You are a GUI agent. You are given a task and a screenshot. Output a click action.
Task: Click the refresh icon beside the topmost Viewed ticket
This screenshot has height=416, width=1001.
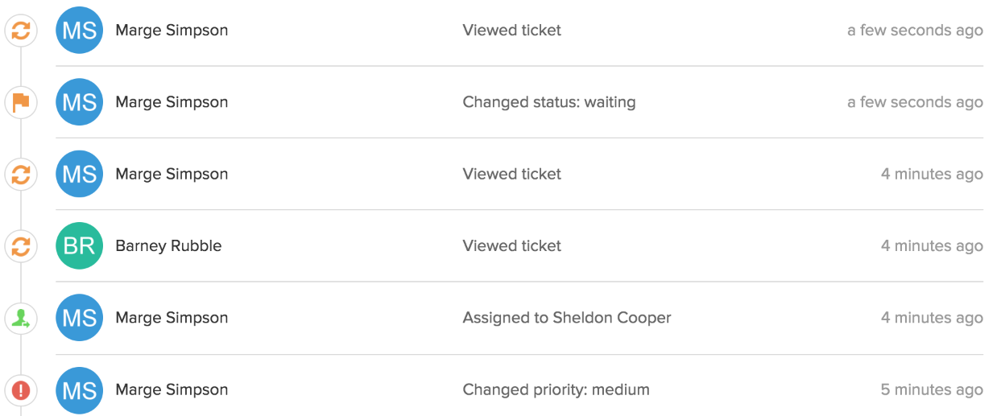pyautogui.click(x=21, y=31)
